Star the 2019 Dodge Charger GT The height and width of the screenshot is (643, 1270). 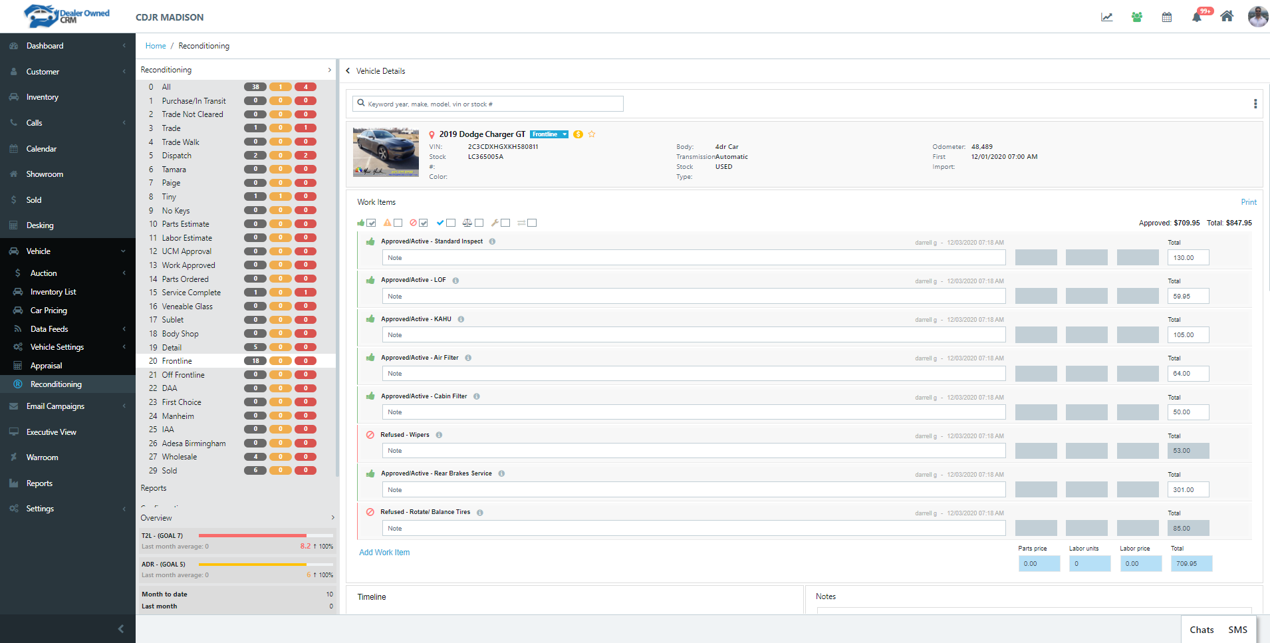pyautogui.click(x=592, y=134)
